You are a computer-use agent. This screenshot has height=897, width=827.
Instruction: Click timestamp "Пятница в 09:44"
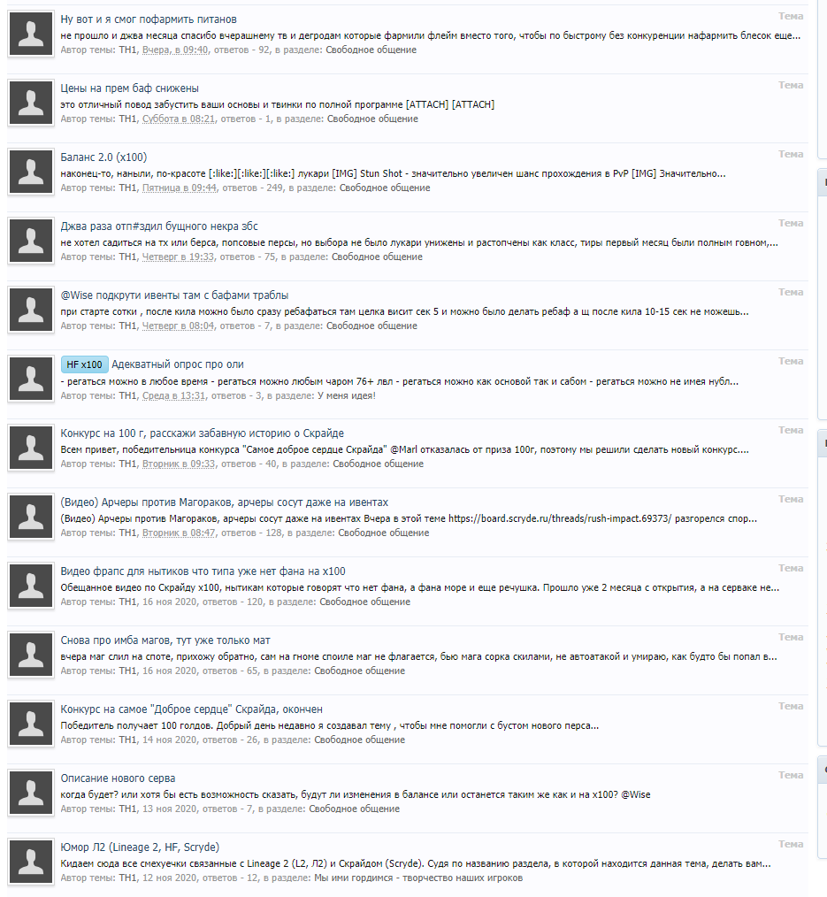point(180,188)
